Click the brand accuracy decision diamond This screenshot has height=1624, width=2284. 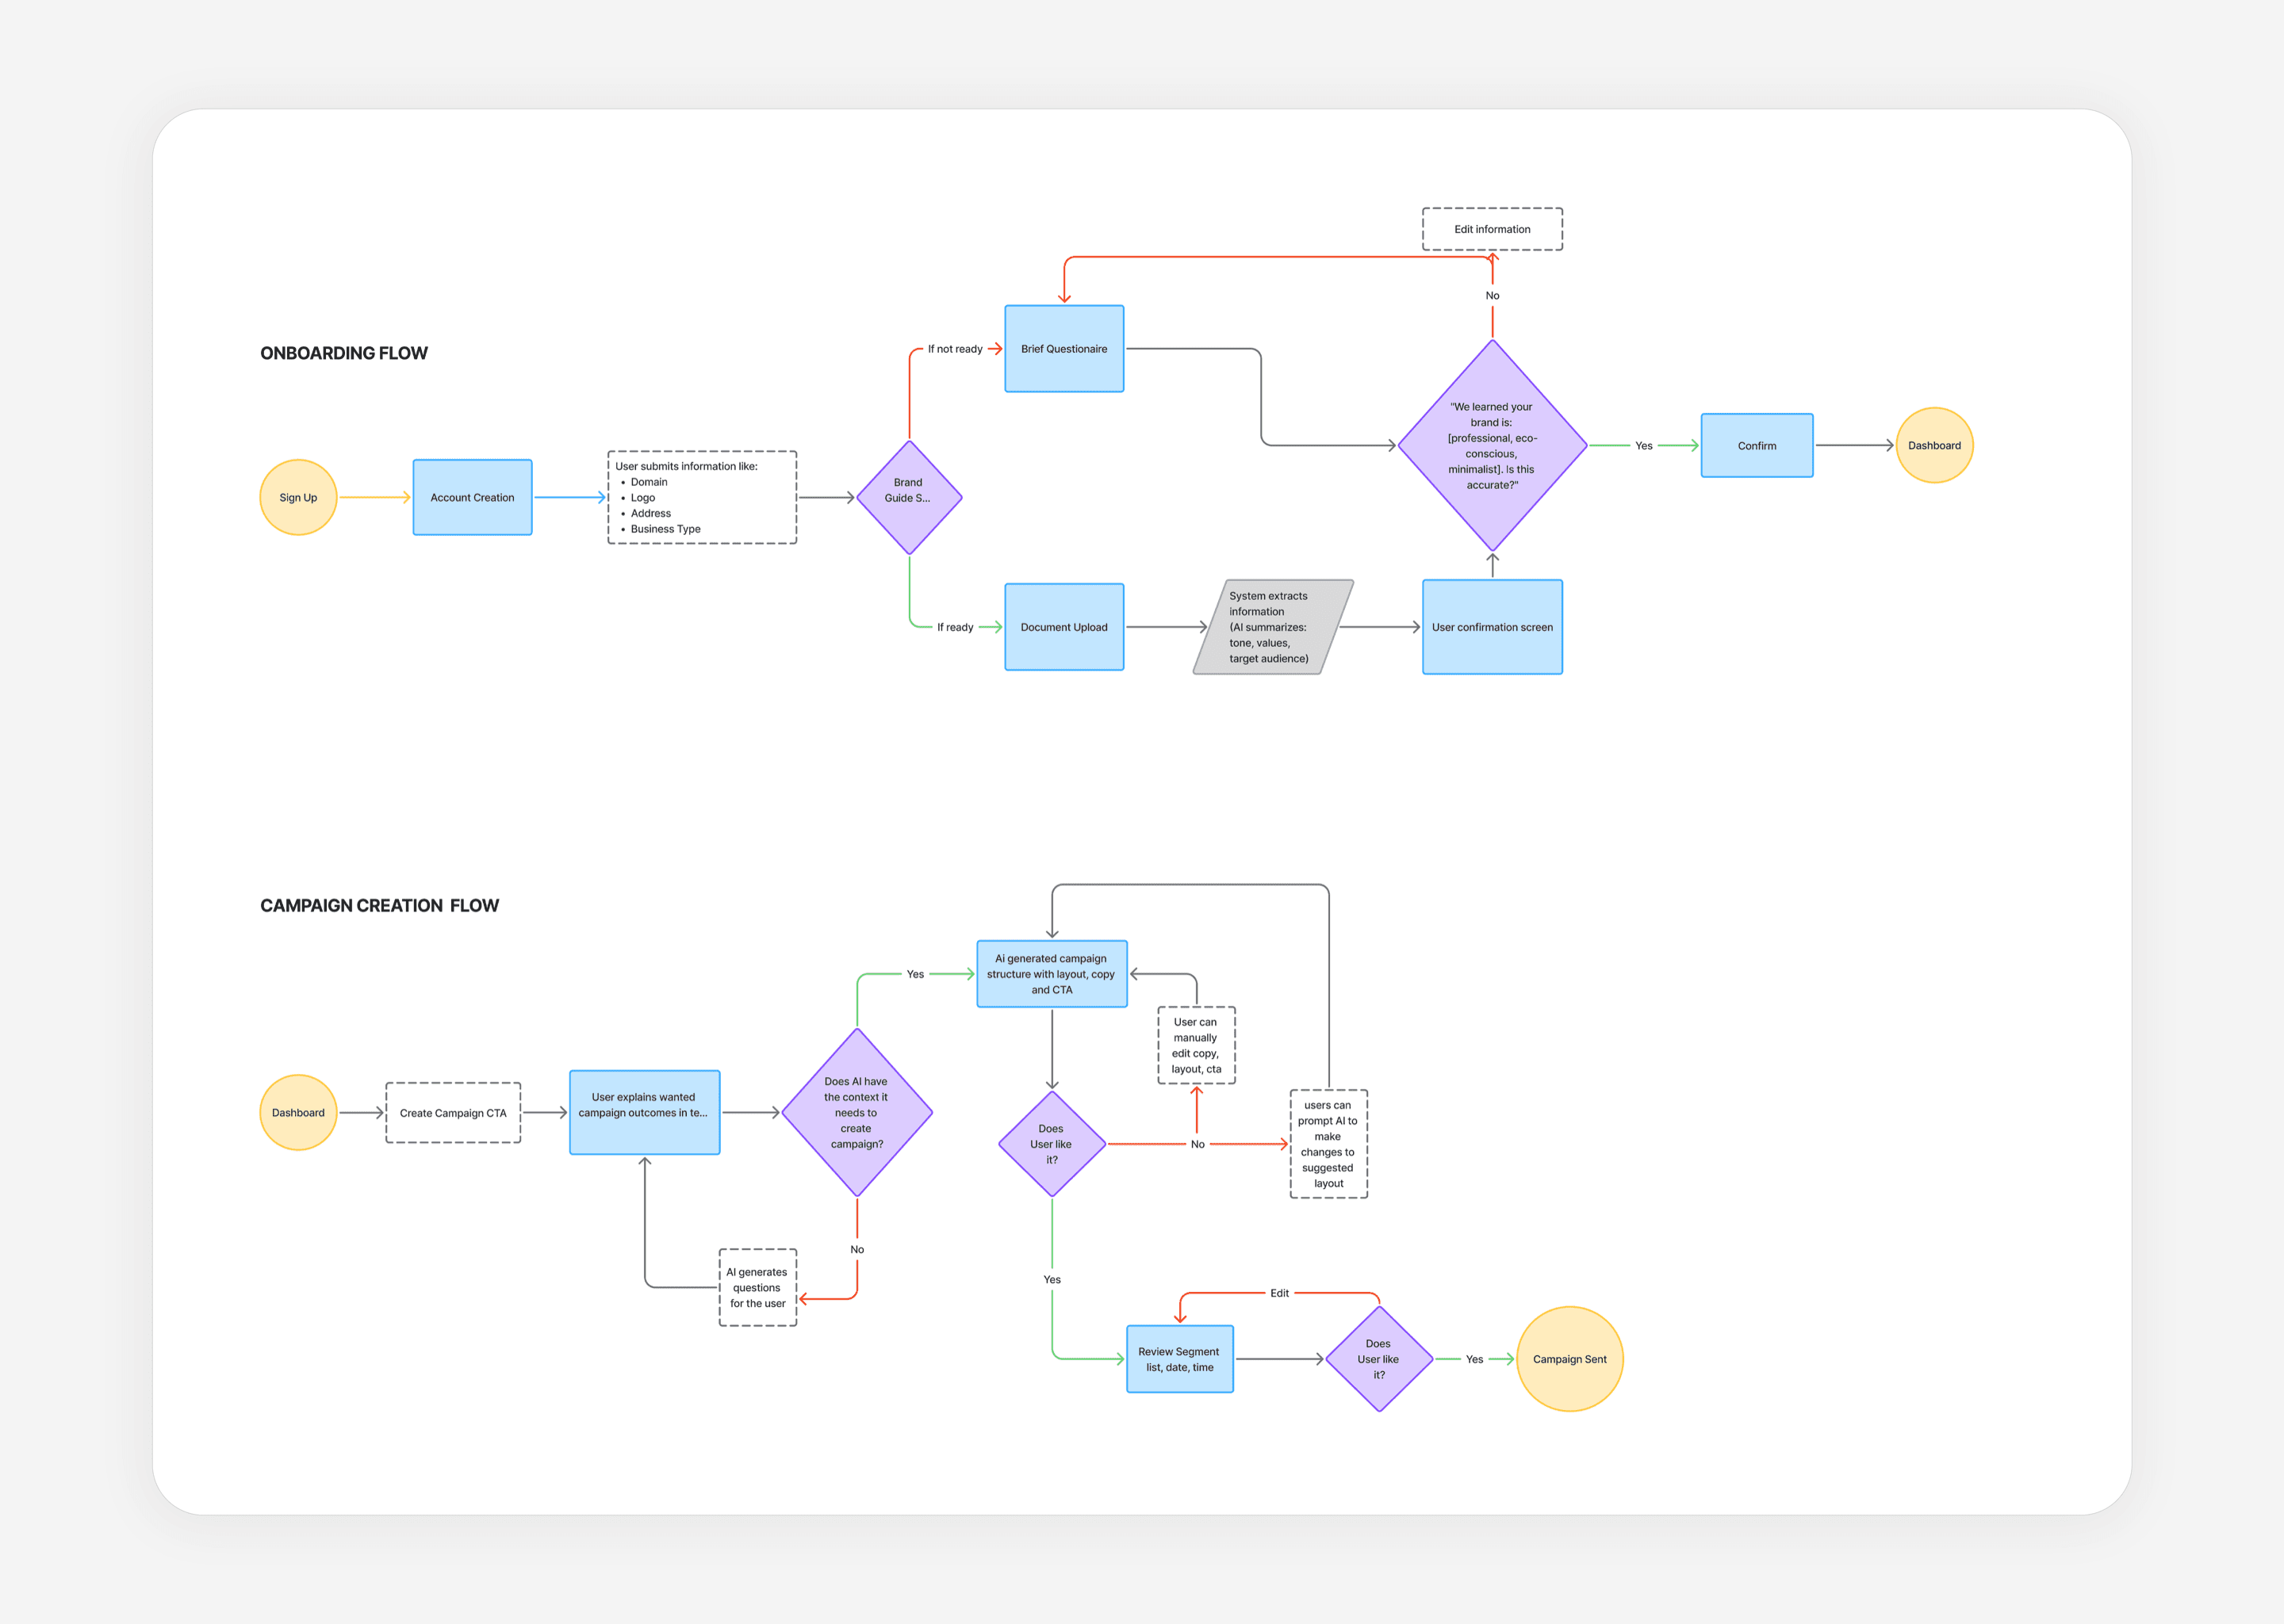(x=1492, y=444)
